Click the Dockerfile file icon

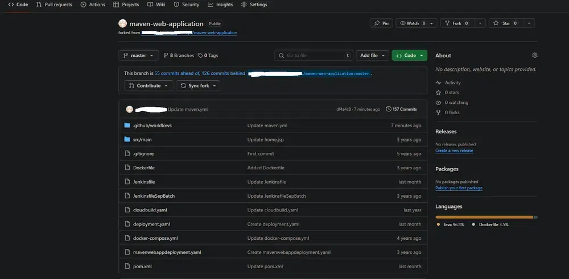127,168
